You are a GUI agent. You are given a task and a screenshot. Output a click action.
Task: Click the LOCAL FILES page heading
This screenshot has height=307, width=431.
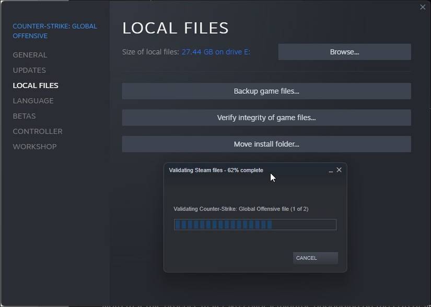(x=176, y=28)
